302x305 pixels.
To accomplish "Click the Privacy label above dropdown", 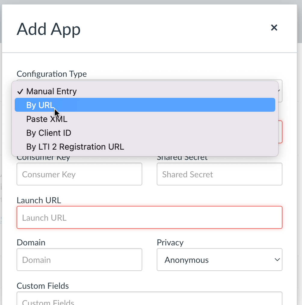I will [170, 242].
